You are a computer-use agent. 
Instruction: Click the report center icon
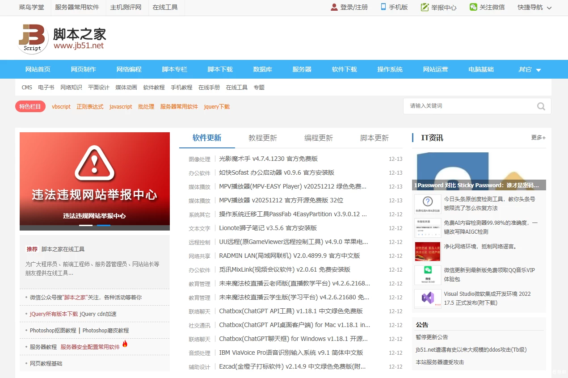point(425,7)
